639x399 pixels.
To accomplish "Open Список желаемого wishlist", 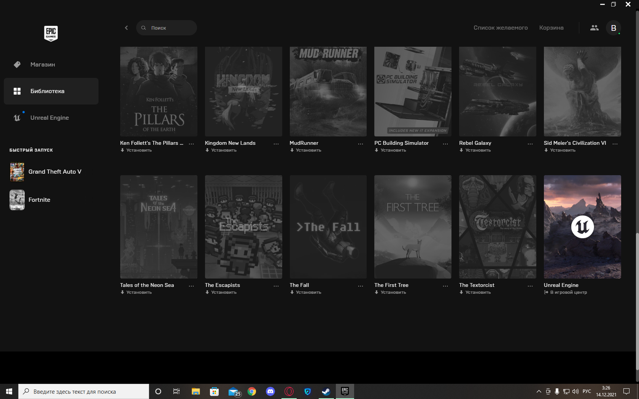I will [x=501, y=28].
